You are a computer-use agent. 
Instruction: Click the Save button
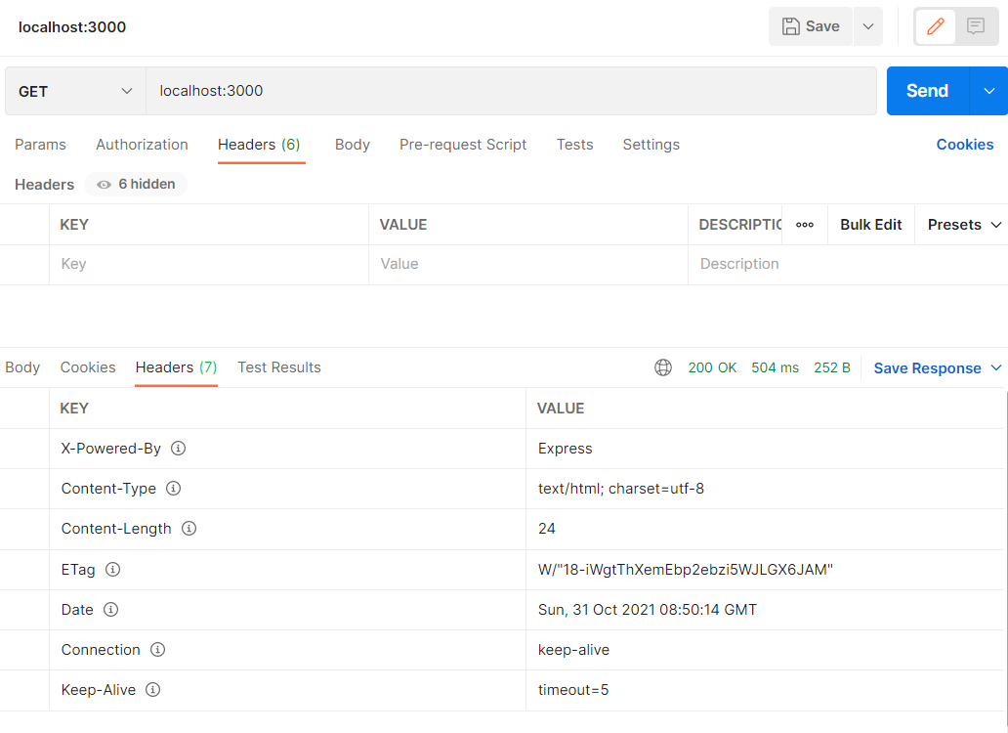(811, 26)
